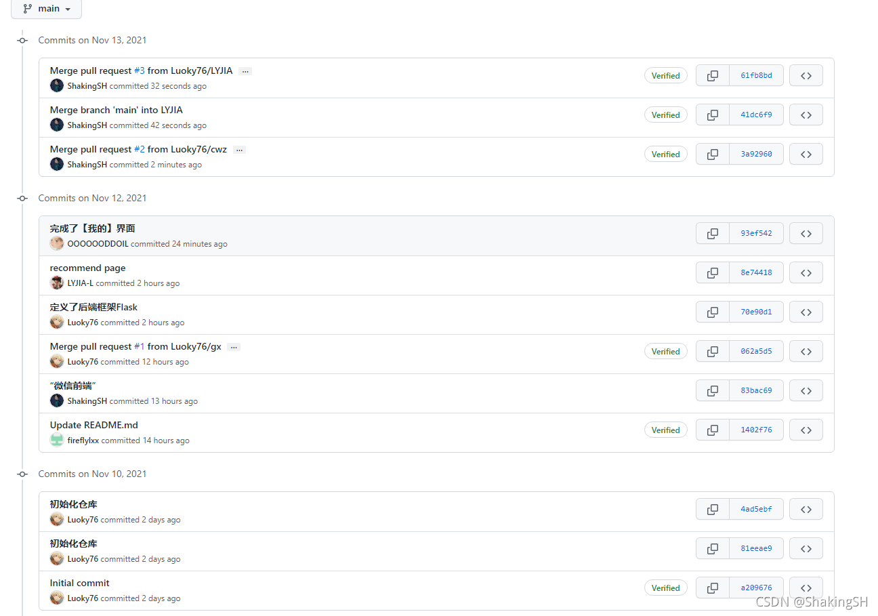Browse repository at commit 41dc6f9
Screen dimensions: 878x616
(x=806, y=115)
